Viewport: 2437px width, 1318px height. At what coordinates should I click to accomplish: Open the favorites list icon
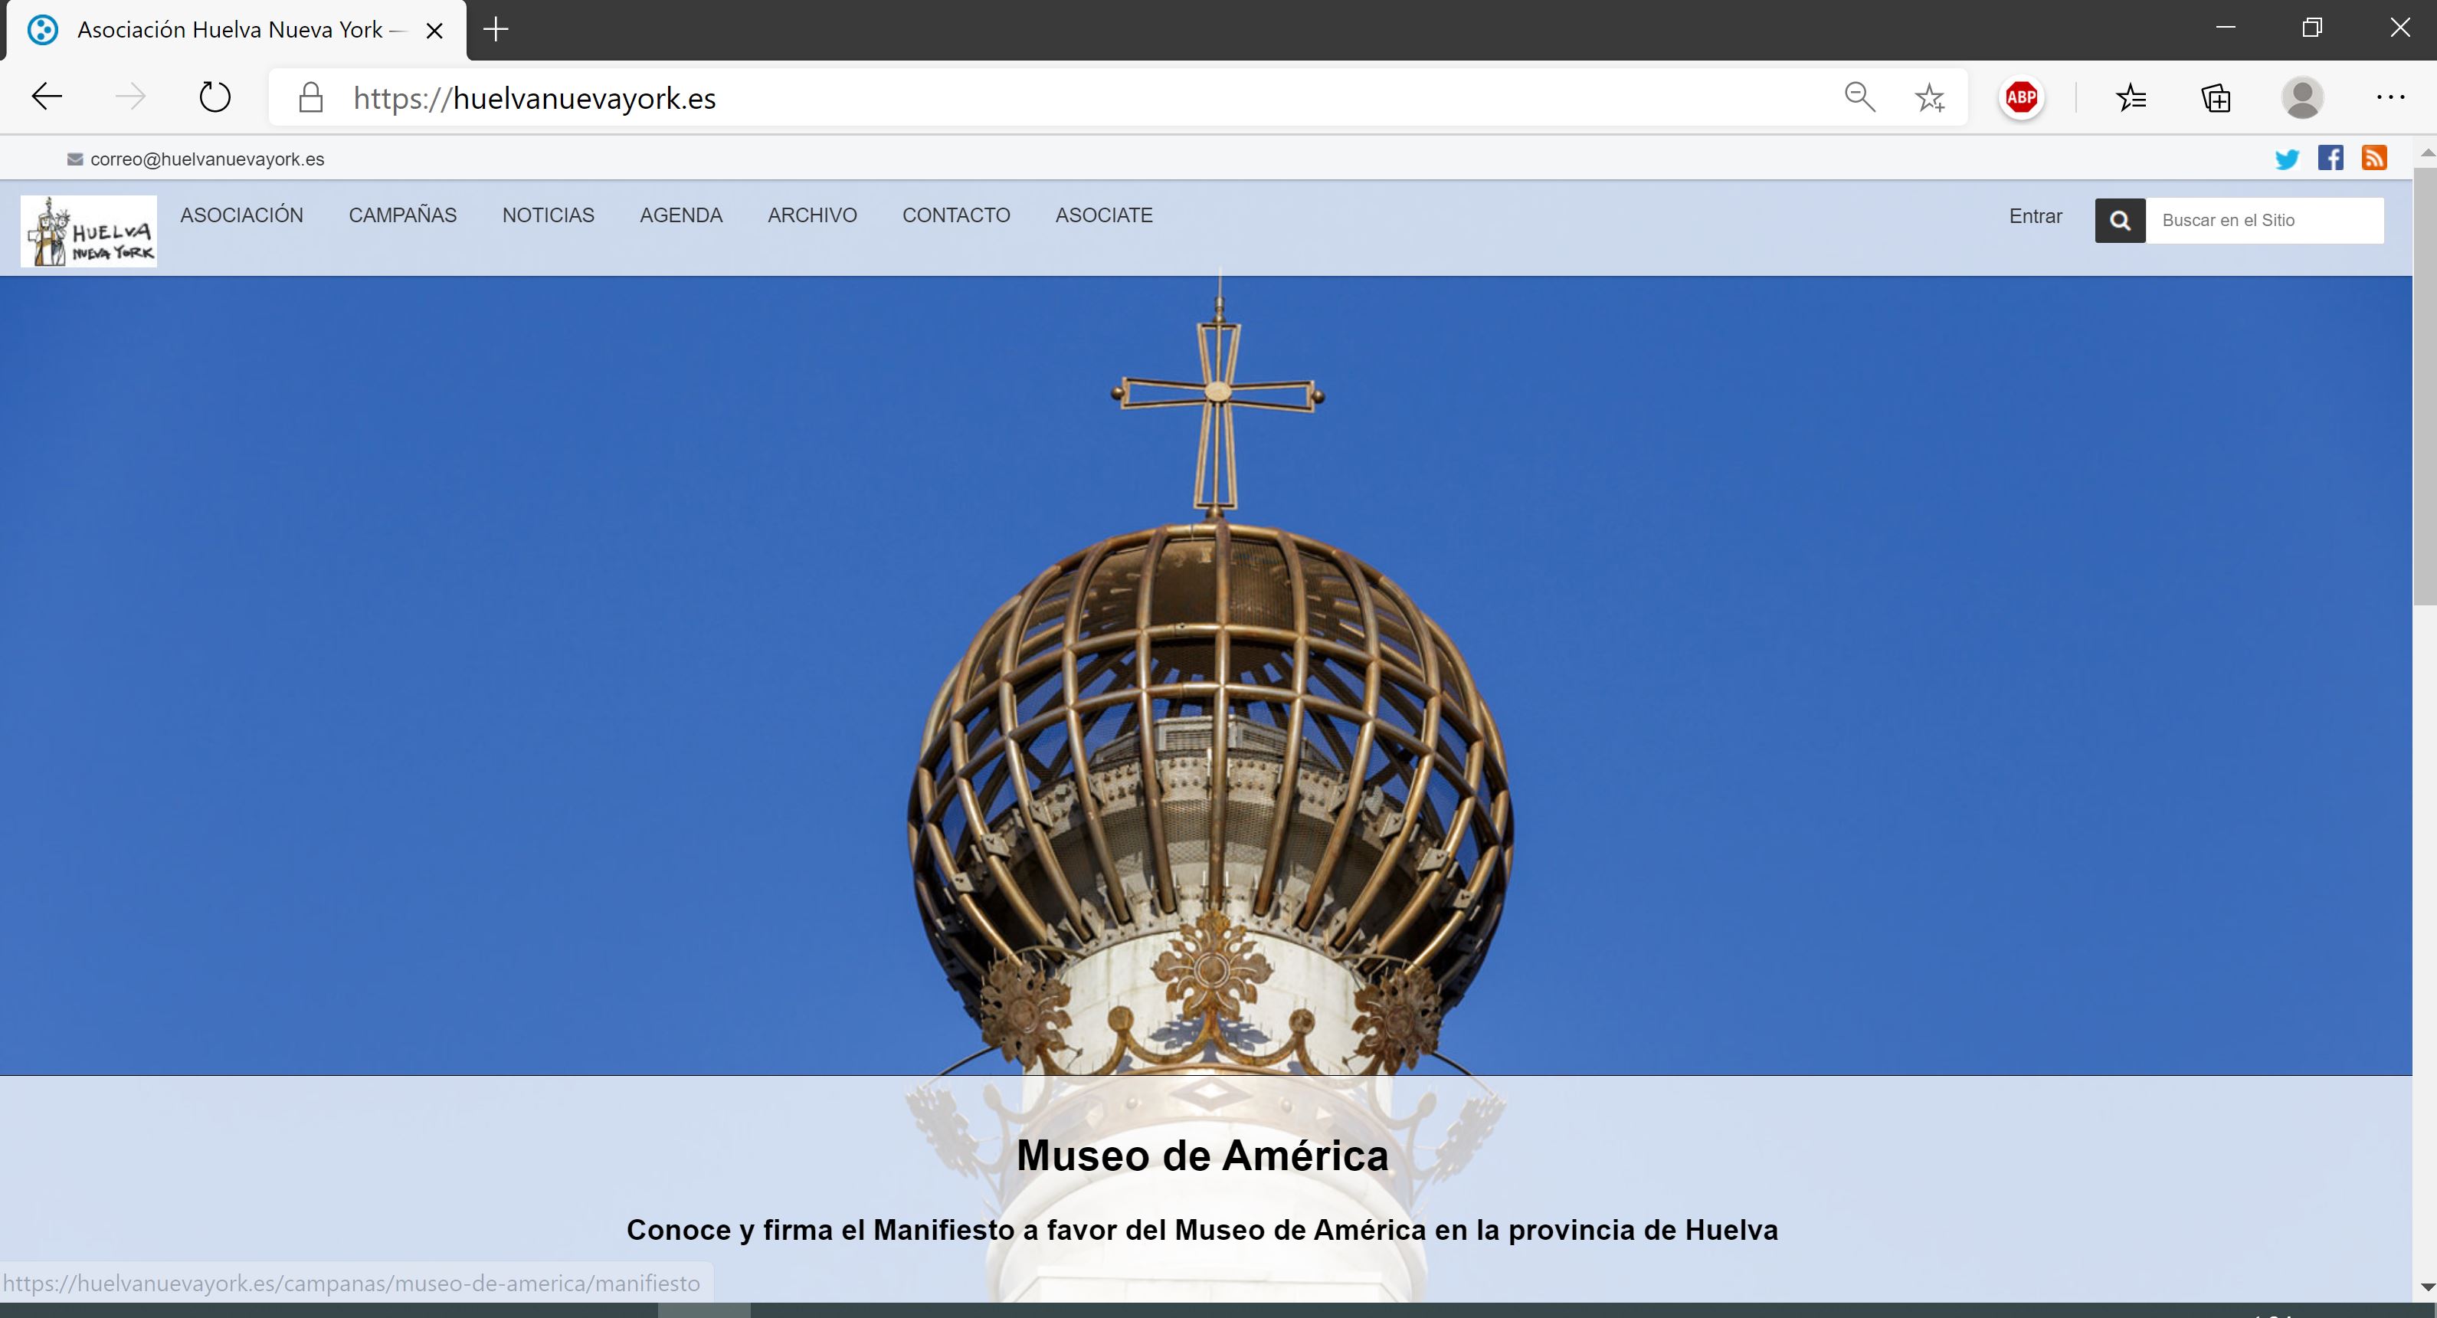[x=2131, y=97]
